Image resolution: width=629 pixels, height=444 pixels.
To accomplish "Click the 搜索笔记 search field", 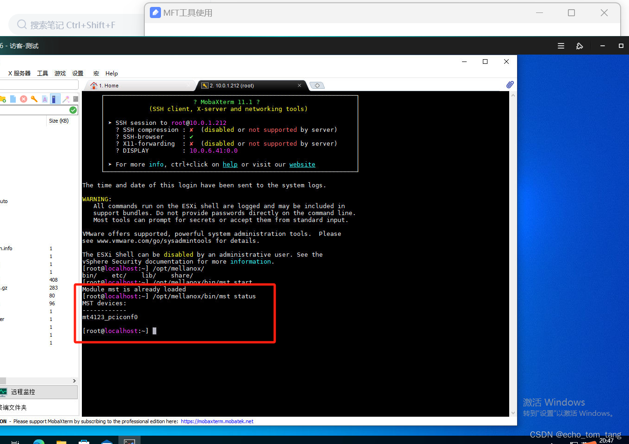I will coord(76,25).
